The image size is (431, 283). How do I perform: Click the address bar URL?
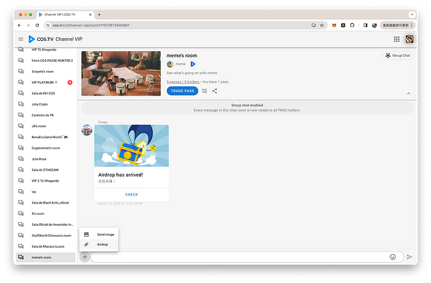point(91,25)
